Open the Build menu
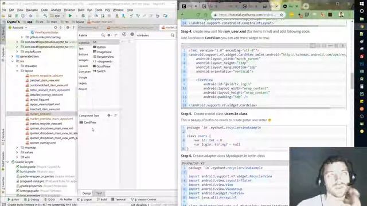Viewport: 367px width, 206px height. (81, 10)
